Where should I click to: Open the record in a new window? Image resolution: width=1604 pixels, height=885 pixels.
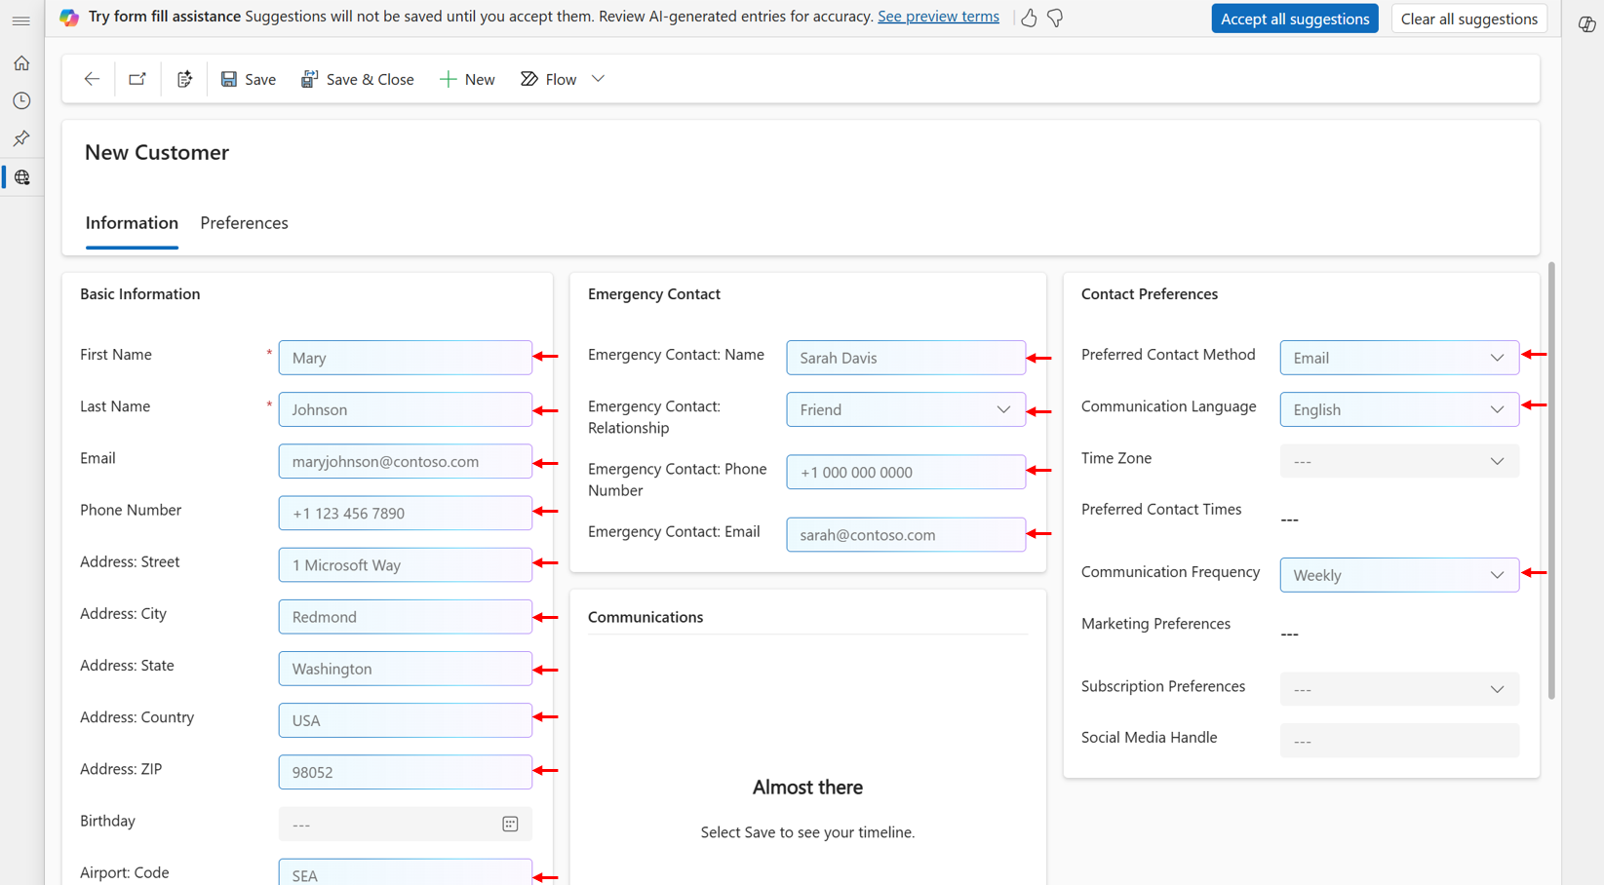tap(137, 79)
